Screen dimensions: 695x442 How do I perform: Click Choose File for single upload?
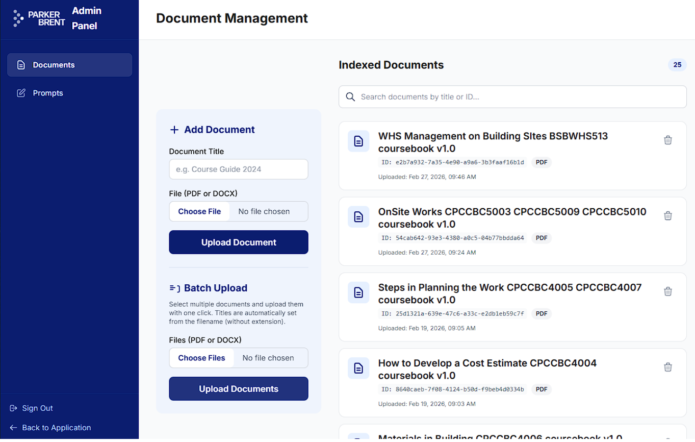(x=199, y=211)
